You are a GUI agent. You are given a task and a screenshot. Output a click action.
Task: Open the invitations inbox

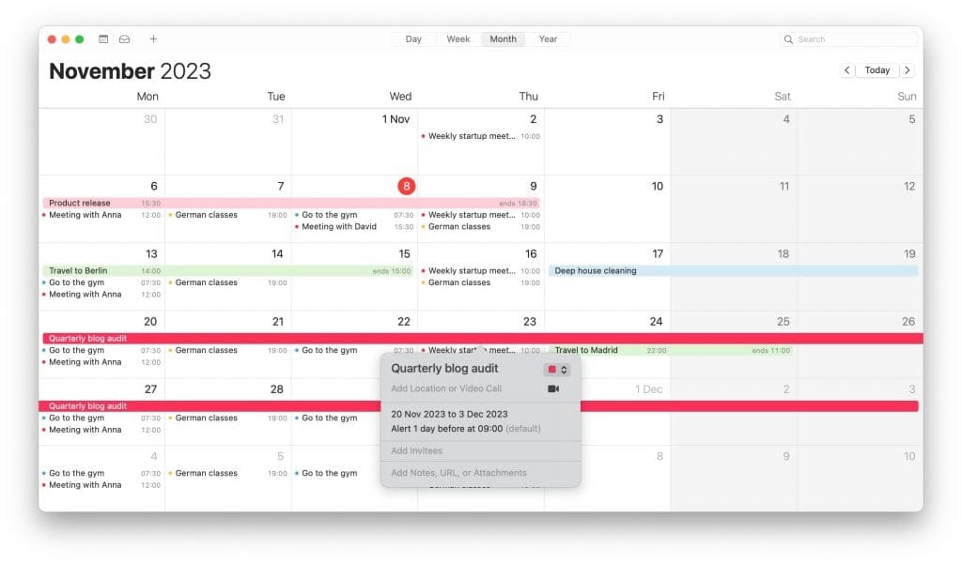coord(124,39)
